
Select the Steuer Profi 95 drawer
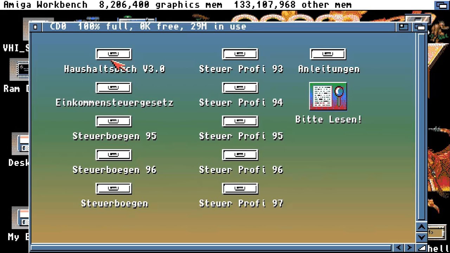(240, 121)
